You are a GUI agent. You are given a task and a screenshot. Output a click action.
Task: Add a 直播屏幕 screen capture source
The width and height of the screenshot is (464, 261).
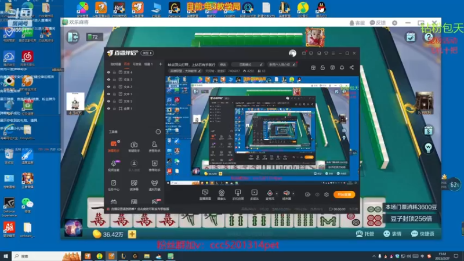click(205, 195)
